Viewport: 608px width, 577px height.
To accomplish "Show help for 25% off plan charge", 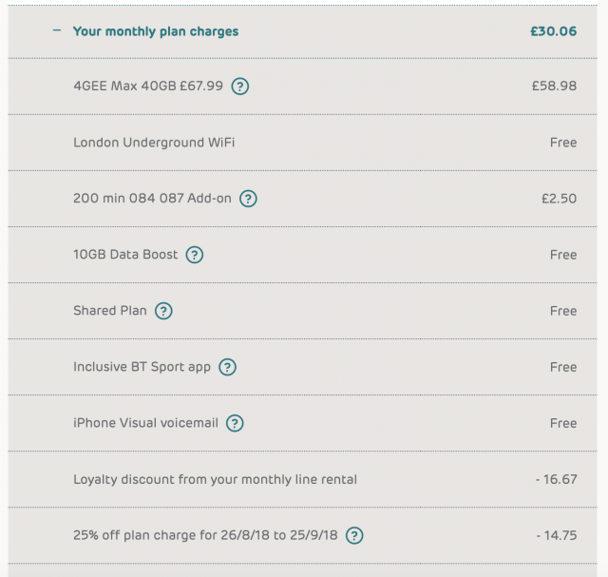I will tap(354, 535).
